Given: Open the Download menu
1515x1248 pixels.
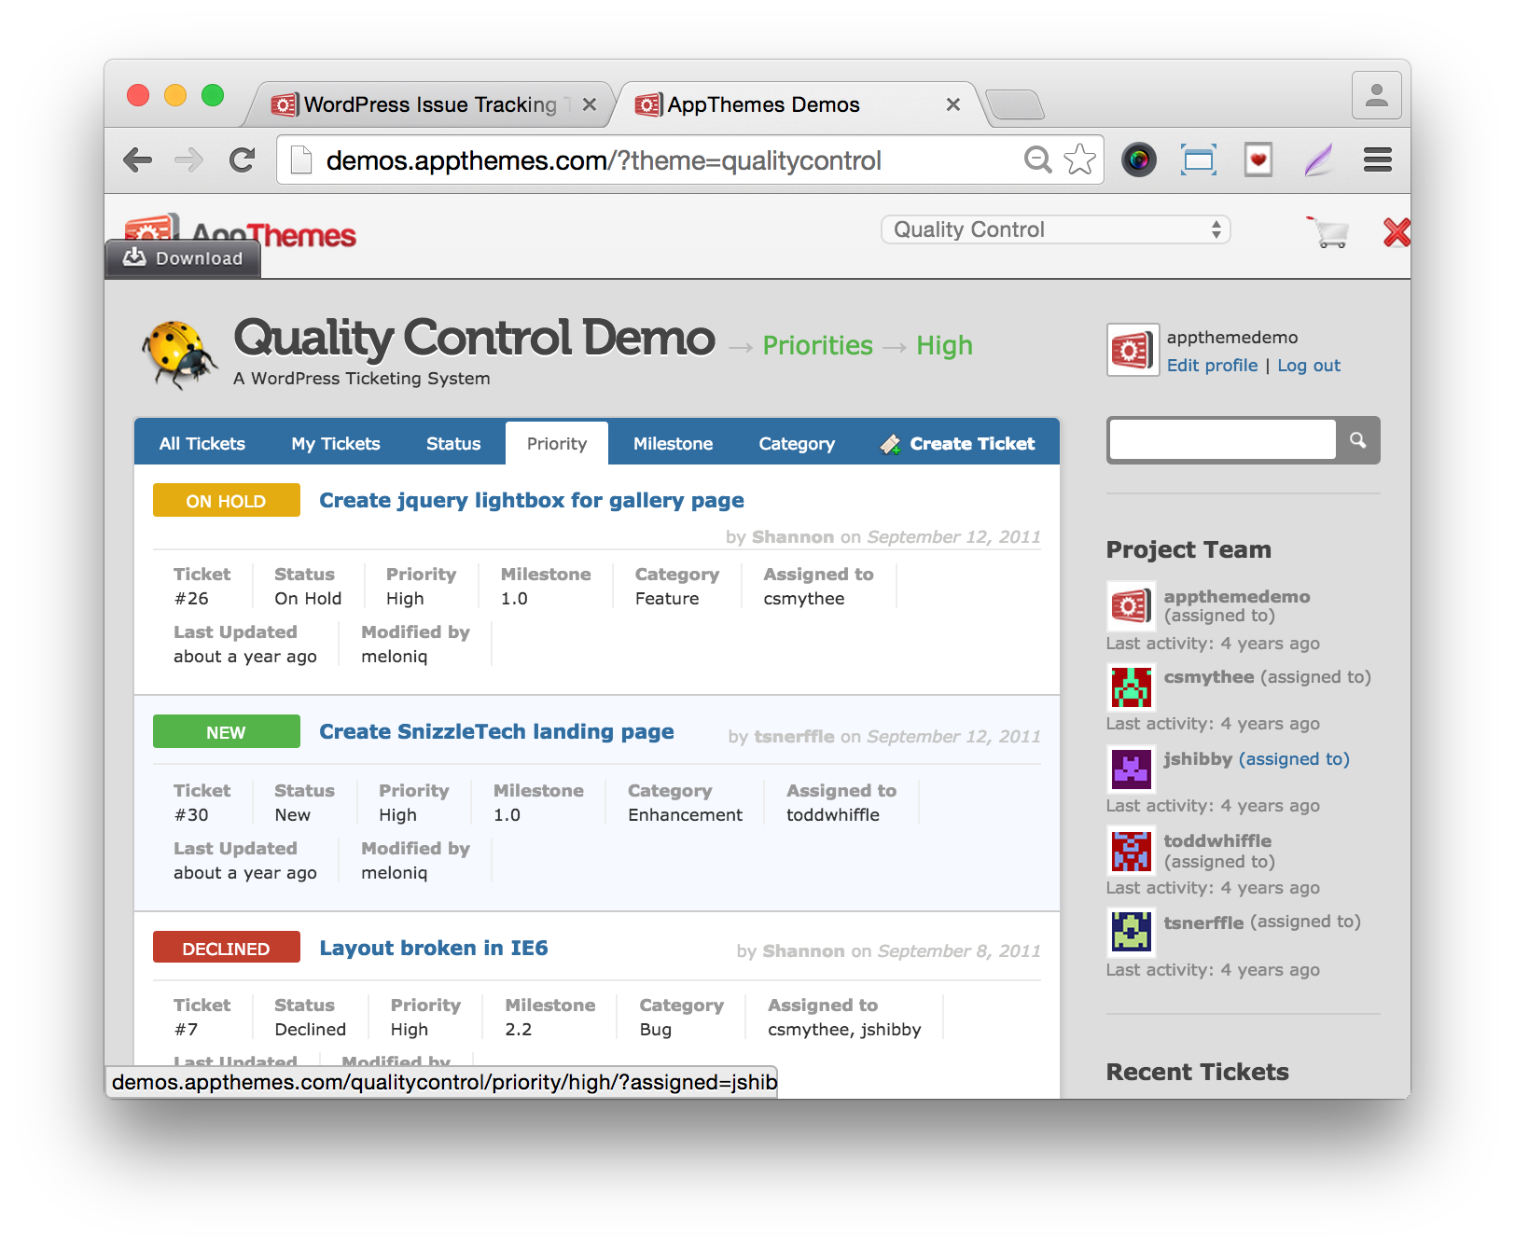Looking at the screenshot, I should pos(183,257).
